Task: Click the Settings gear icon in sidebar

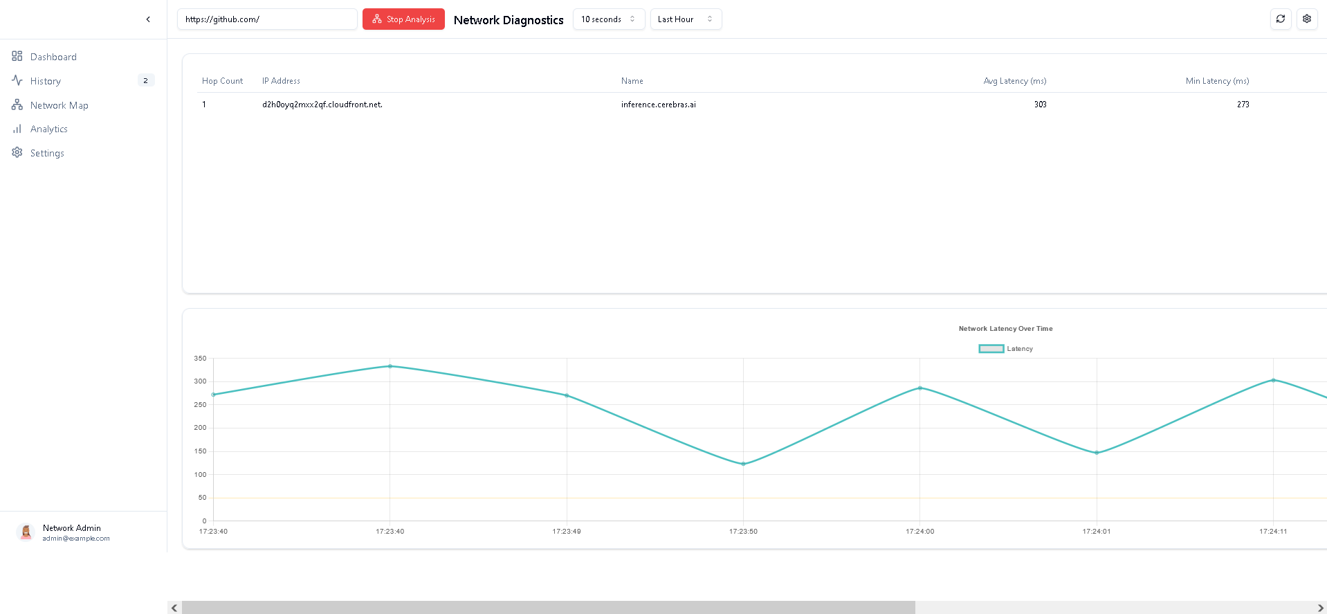Action: pos(17,152)
